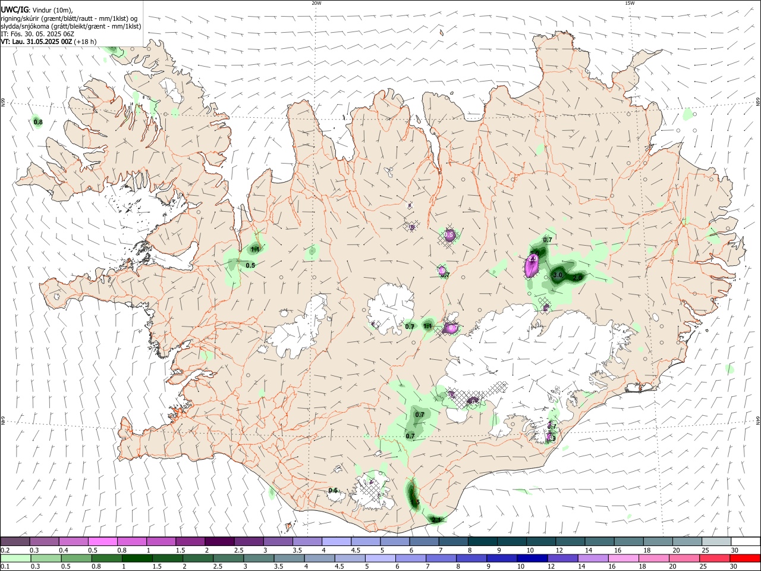Click the deep navy 10 swatch in lower scale

[x=532, y=558]
